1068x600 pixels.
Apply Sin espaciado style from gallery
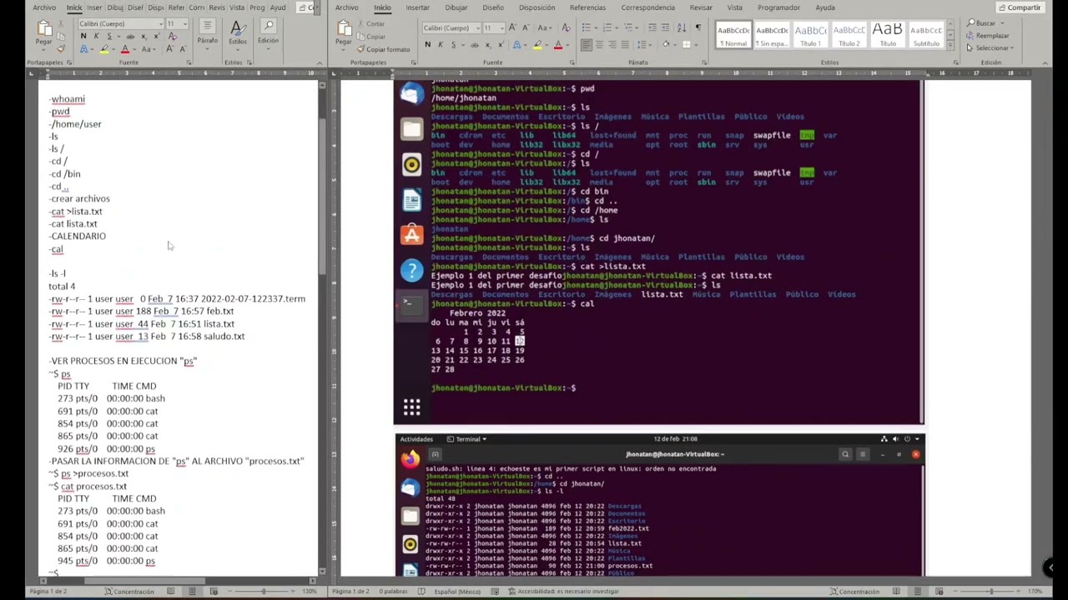772,34
